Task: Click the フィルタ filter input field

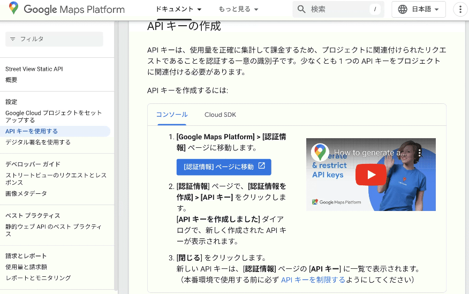Action: click(x=59, y=39)
